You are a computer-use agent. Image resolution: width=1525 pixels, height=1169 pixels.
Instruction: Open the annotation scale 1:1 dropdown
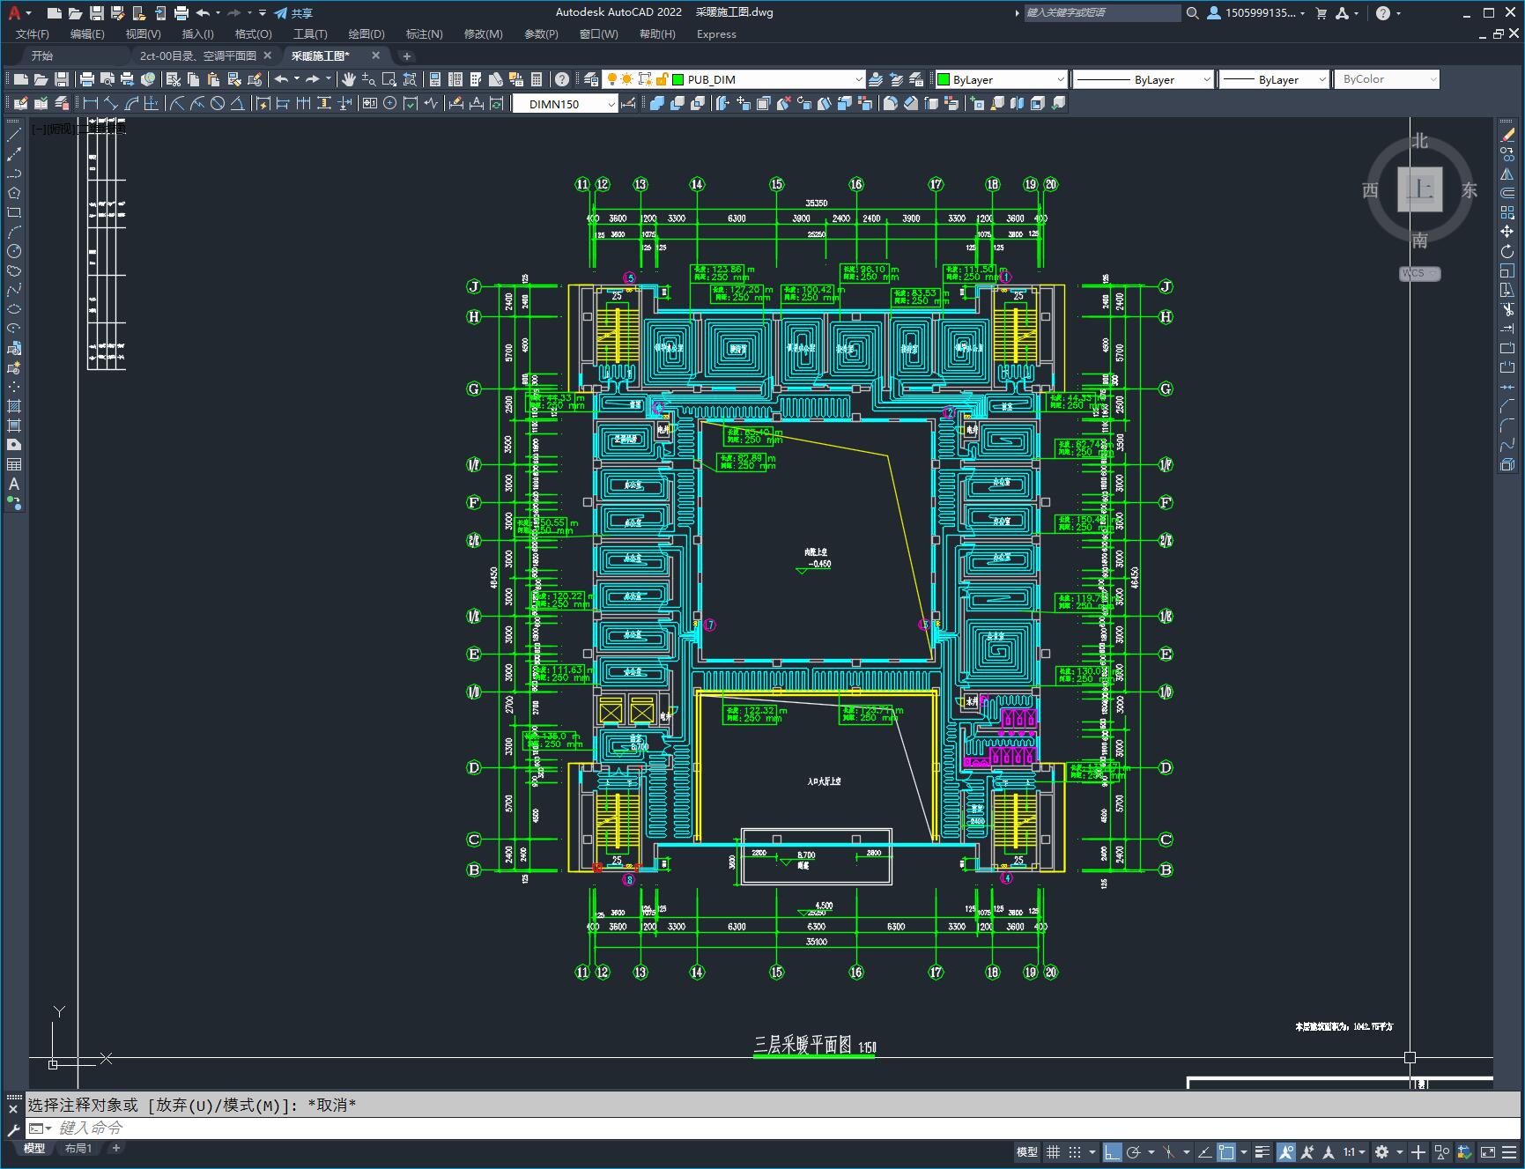coord(1354,1152)
